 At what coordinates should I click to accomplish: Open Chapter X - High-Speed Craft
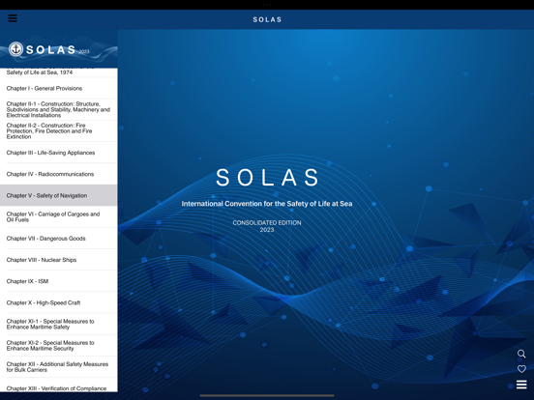(59, 302)
